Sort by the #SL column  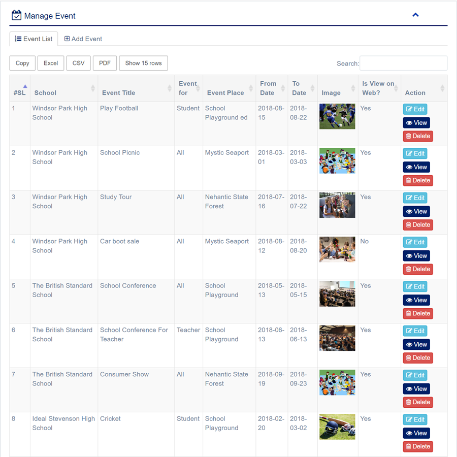tap(20, 88)
